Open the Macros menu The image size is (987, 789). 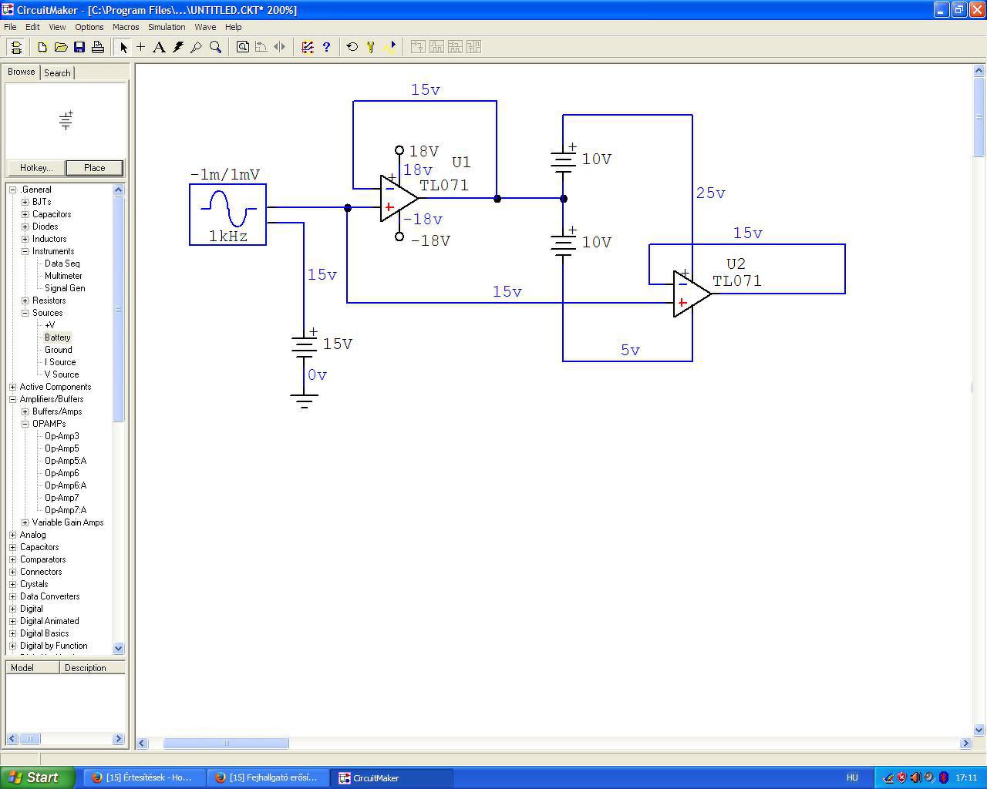(126, 27)
